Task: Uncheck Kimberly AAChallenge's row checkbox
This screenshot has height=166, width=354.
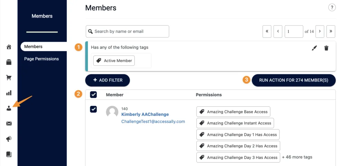Action: [93, 109]
